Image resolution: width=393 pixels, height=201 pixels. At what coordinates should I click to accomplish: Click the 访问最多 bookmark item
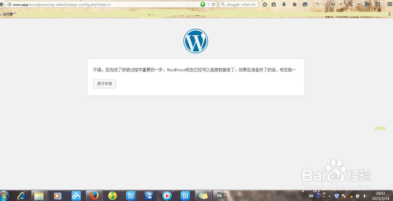[x=9, y=14]
